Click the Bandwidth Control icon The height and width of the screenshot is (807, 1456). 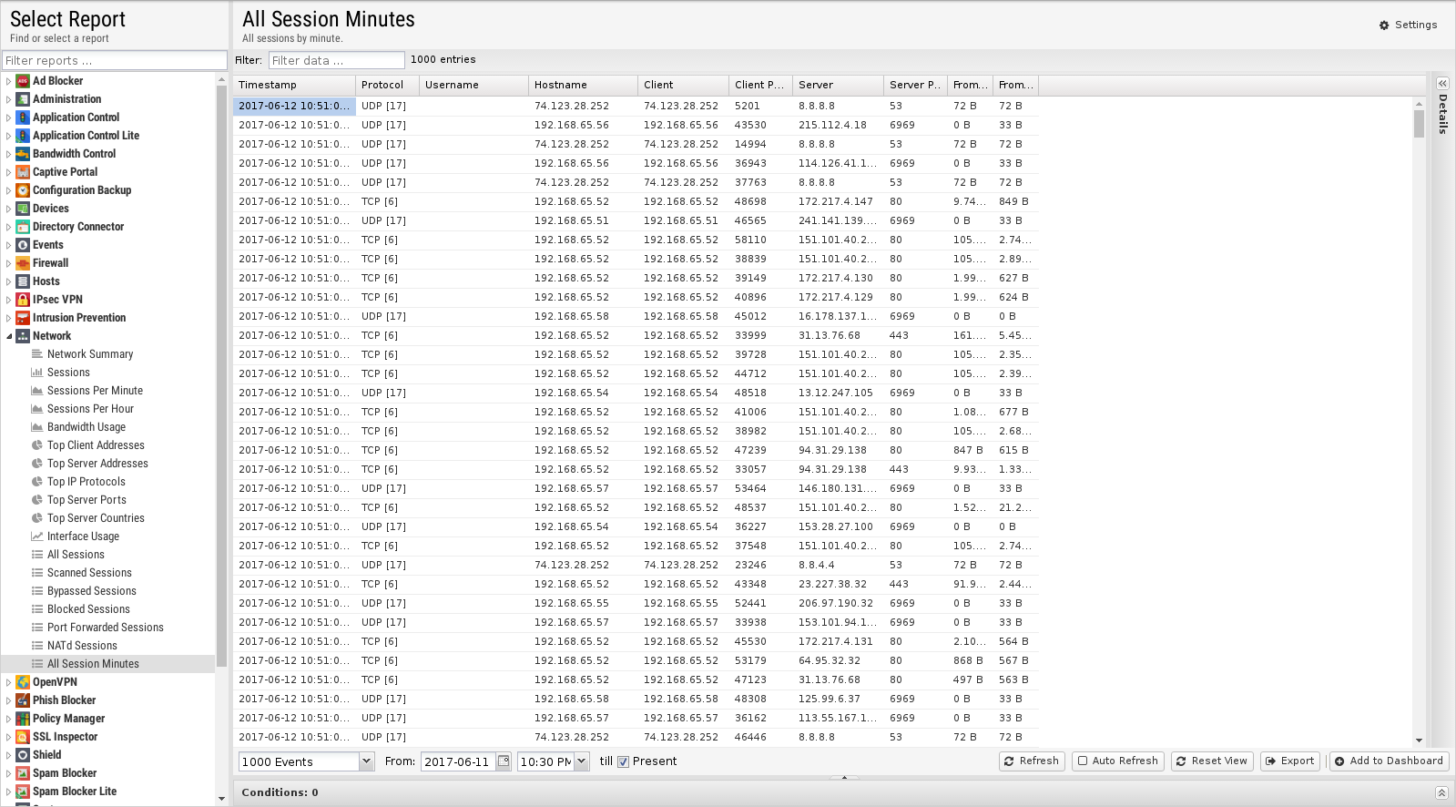(23, 154)
